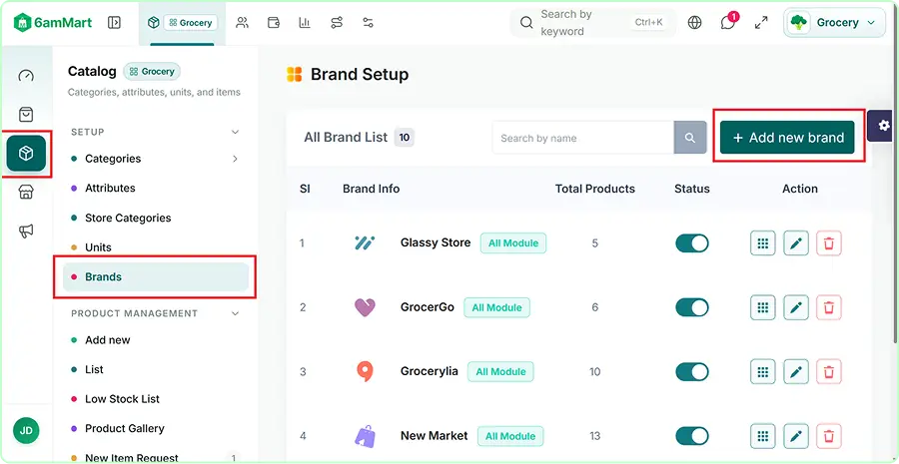Edit the Glassy Store brand
Image resolution: width=899 pixels, height=464 pixels.
coord(796,243)
